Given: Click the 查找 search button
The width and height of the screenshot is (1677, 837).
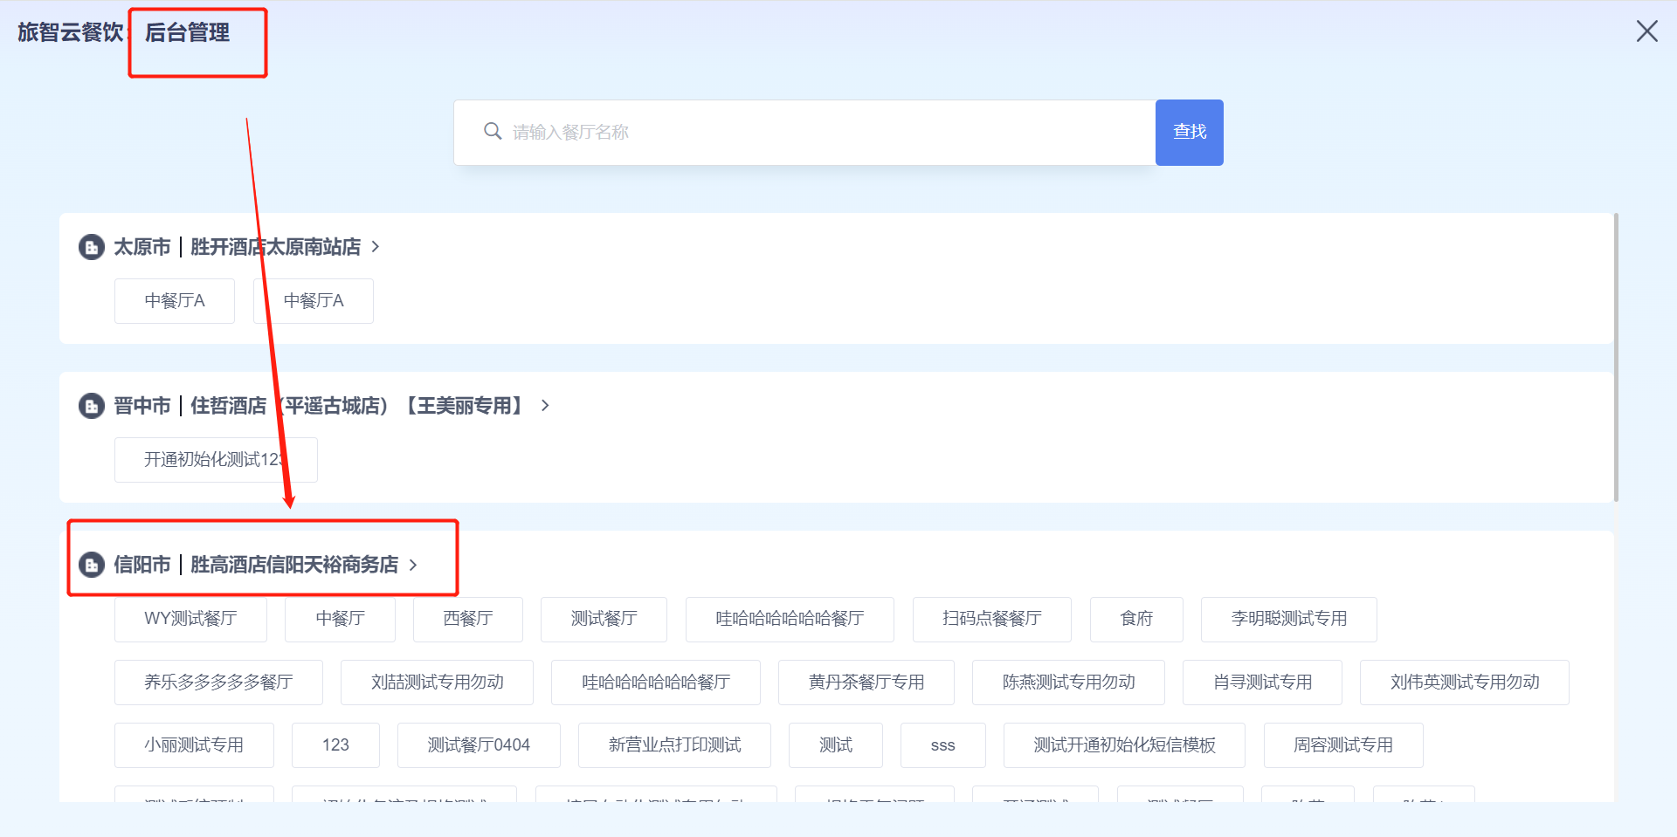Looking at the screenshot, I should click(1189, 132).
